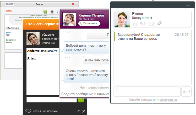Viewport: 196px width, 115px height.
Task: Click Елена consultant photo
Action: pos(122,19)
